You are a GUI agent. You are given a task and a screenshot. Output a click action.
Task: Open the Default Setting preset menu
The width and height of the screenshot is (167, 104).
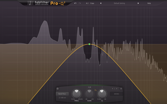click(119, 3)
